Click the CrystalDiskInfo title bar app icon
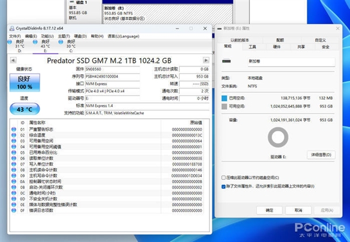 pyautogui.click(x=12, y=29)
